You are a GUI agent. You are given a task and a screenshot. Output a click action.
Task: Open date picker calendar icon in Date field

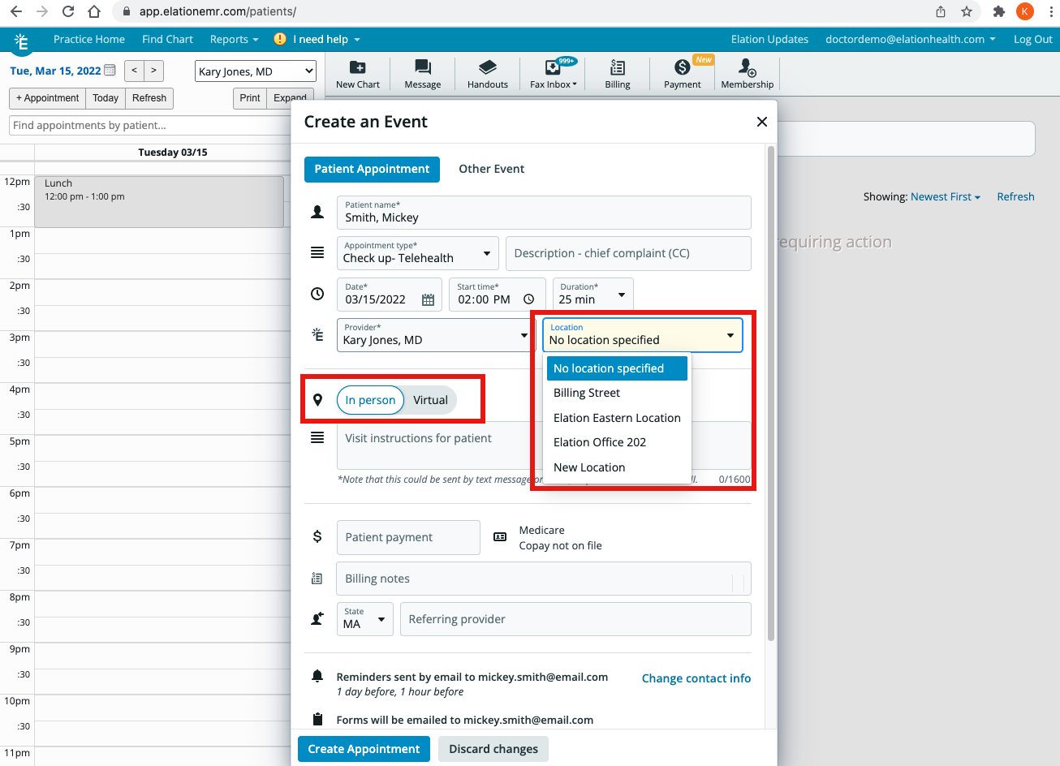click(429, 299)
